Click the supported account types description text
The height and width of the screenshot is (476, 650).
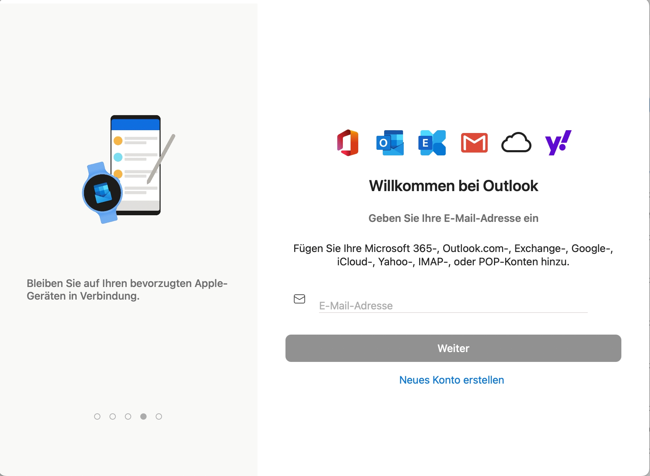[x=453, y=255]
